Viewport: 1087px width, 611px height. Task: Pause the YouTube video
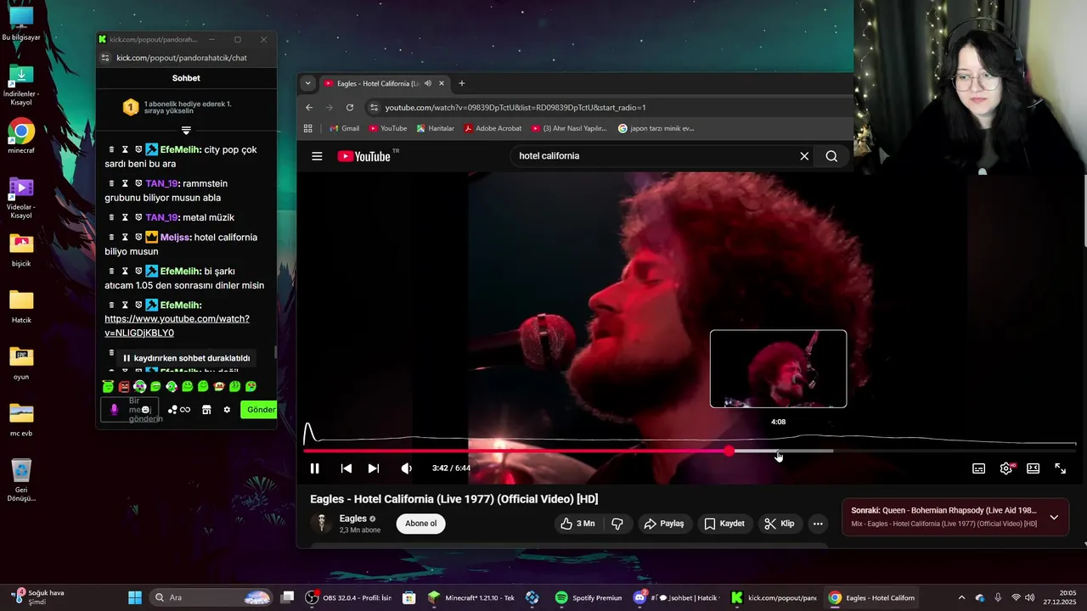[314, 468]
